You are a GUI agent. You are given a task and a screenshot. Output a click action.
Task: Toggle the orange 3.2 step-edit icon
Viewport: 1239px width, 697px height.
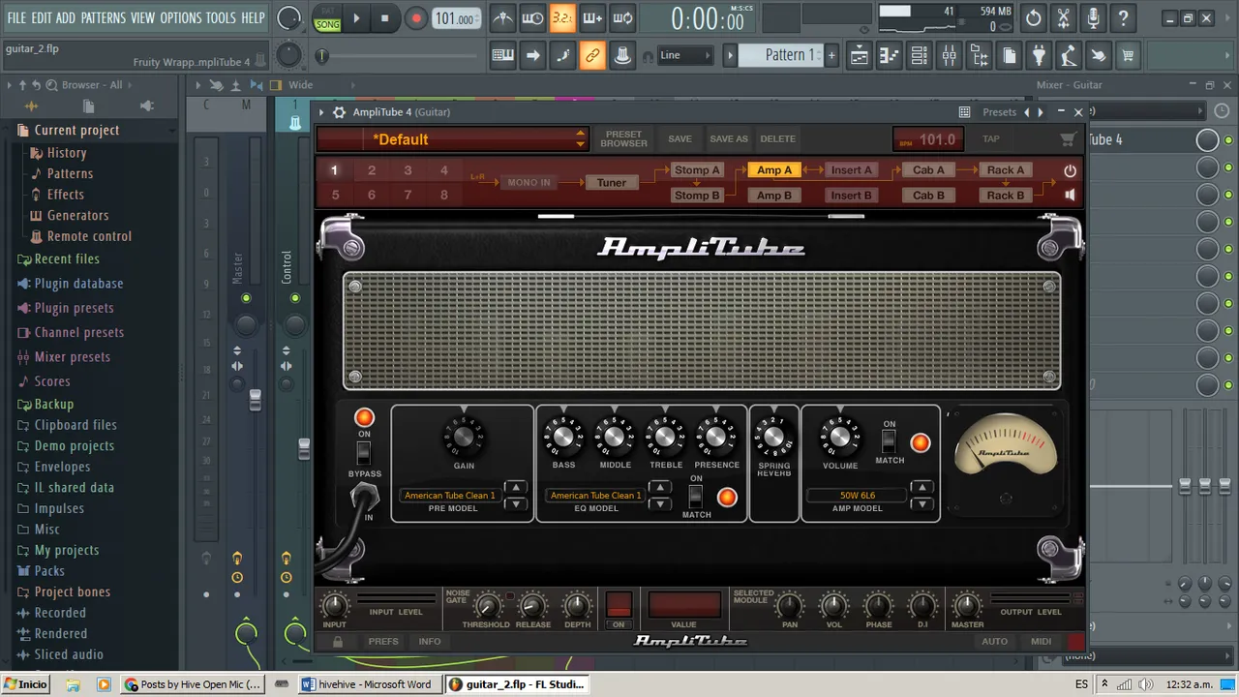(562, 18)
